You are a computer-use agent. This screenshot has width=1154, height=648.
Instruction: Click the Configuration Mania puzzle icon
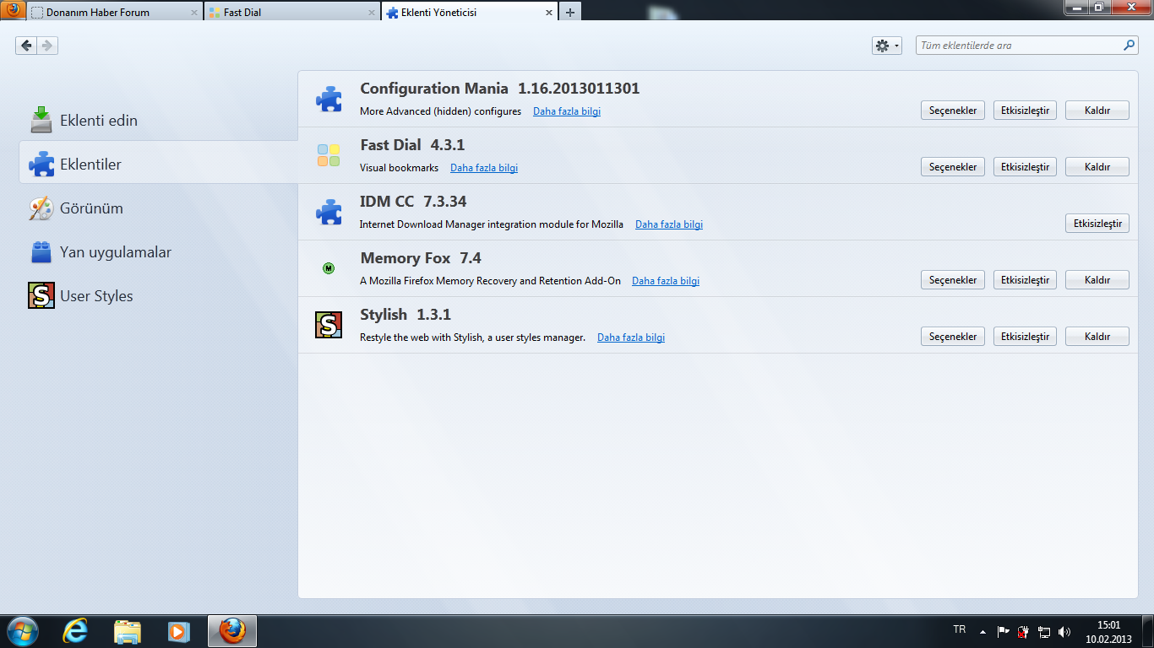pyautogui.click(x=329, y=99)
